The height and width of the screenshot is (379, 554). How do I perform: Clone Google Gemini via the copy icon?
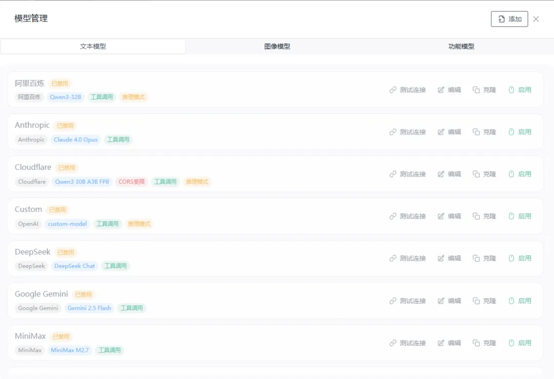pos(476,301)
